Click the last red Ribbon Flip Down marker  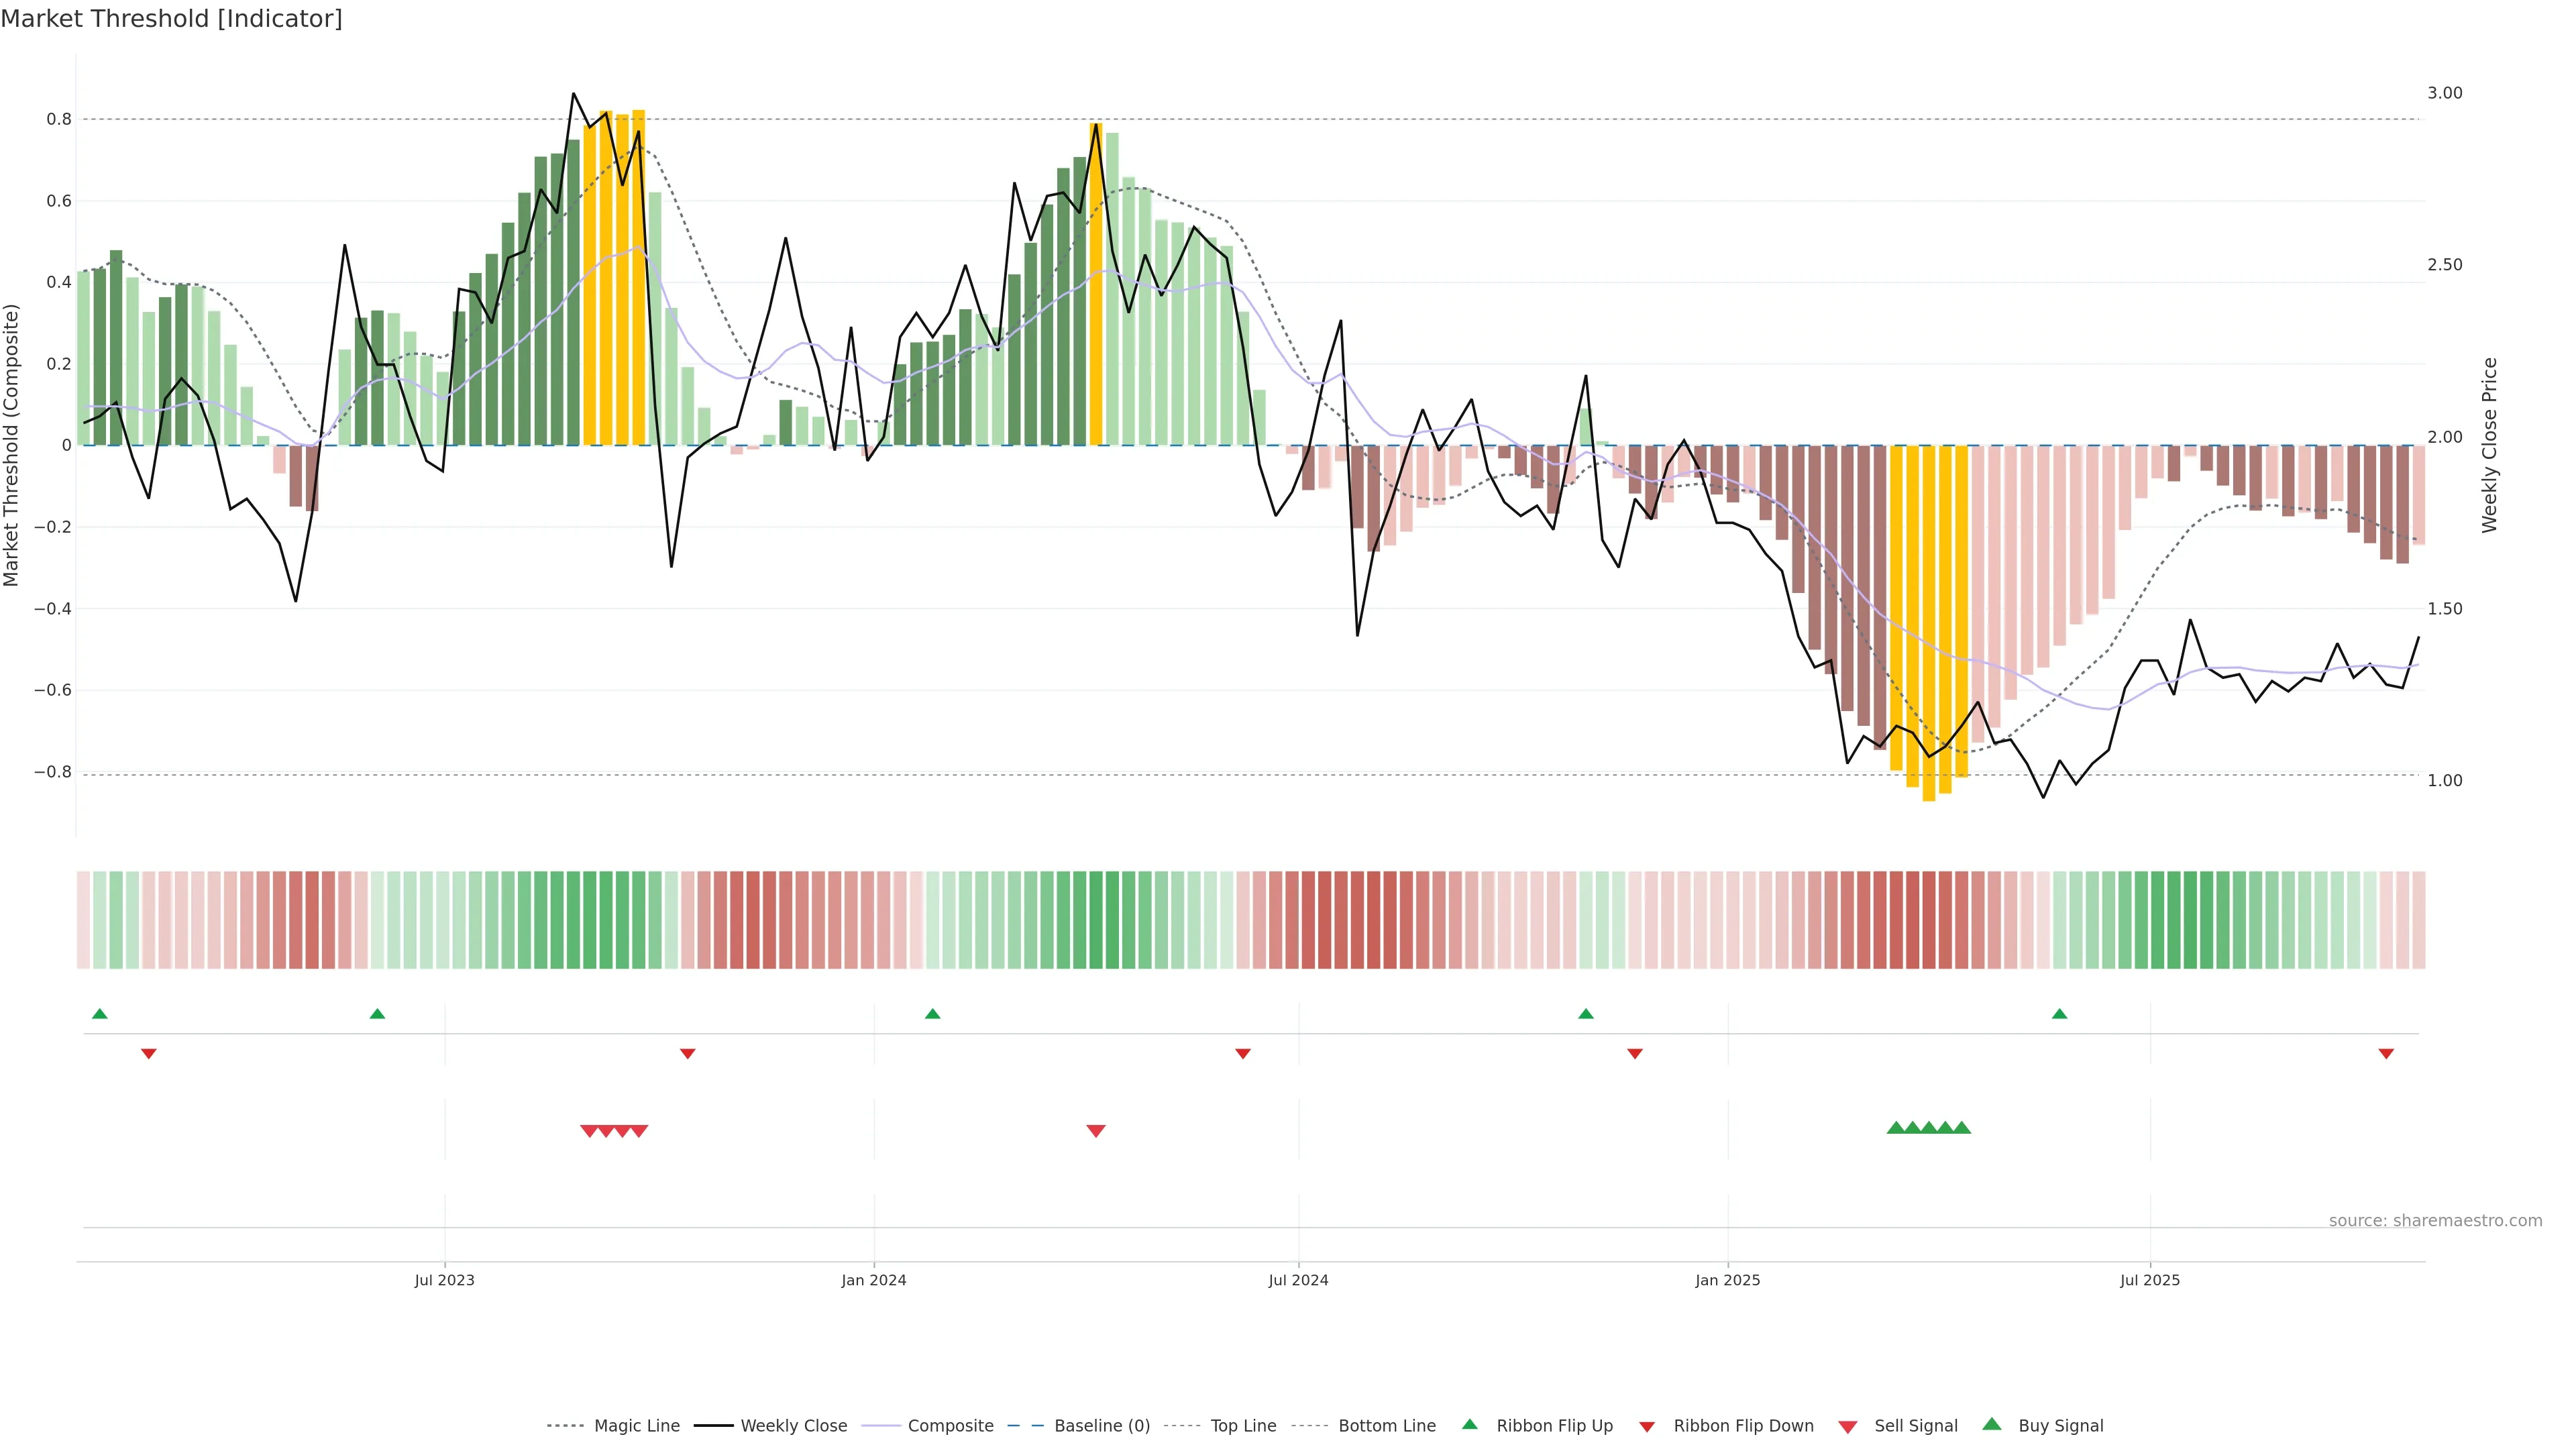coord(2386,1053)
